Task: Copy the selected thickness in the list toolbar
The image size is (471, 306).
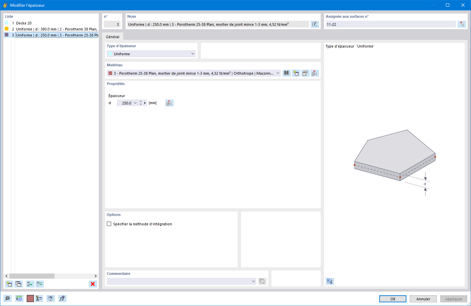Action: tap(18, 284)
